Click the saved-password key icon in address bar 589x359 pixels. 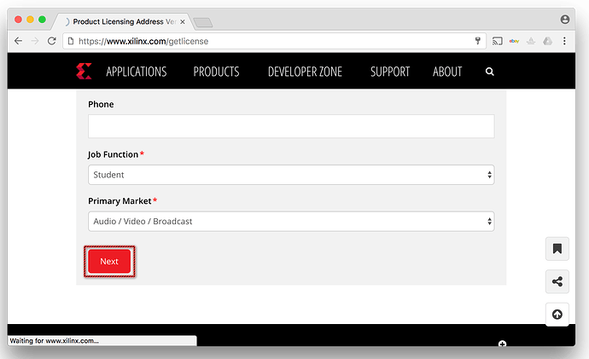tap(478, 41)
